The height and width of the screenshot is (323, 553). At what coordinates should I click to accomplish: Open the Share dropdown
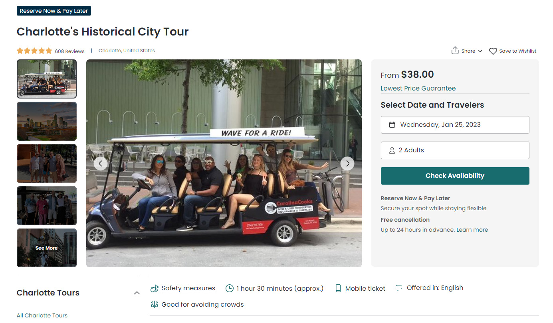point(466,51)
